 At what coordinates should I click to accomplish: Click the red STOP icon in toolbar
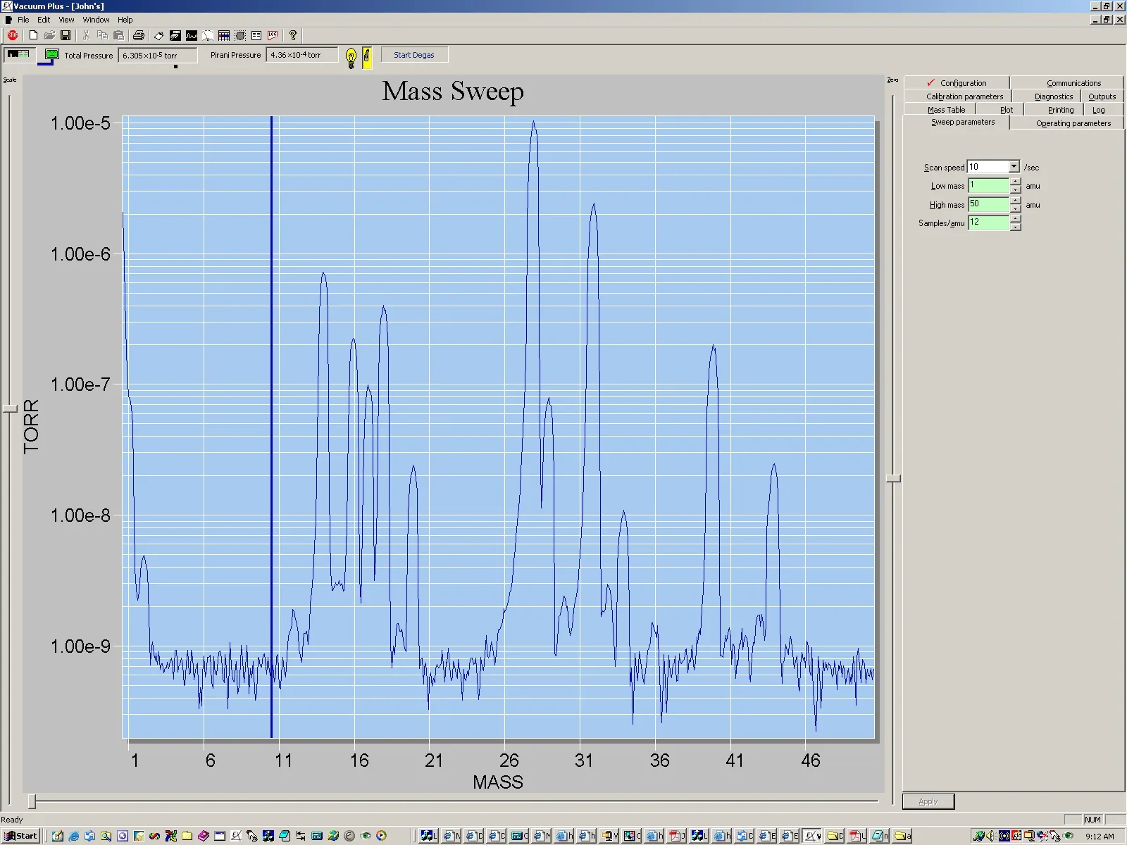13,35
